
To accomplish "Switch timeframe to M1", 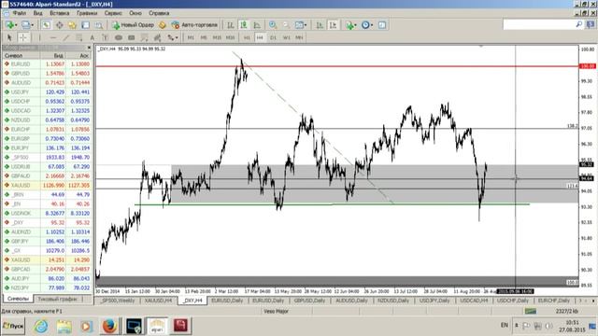I will [x=191, y=37].
